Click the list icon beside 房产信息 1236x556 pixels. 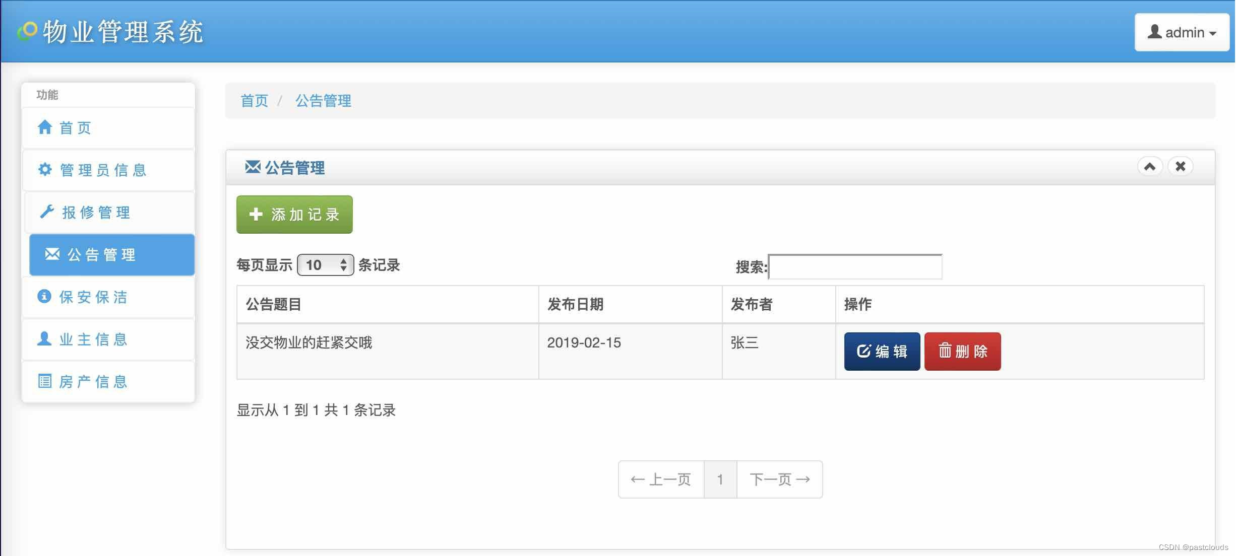(45, 381)
